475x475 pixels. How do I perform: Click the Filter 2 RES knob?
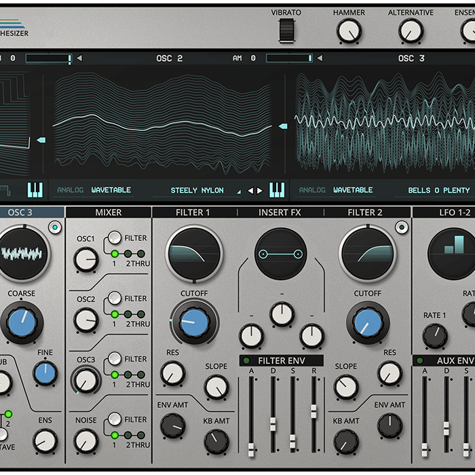[390, 373]
